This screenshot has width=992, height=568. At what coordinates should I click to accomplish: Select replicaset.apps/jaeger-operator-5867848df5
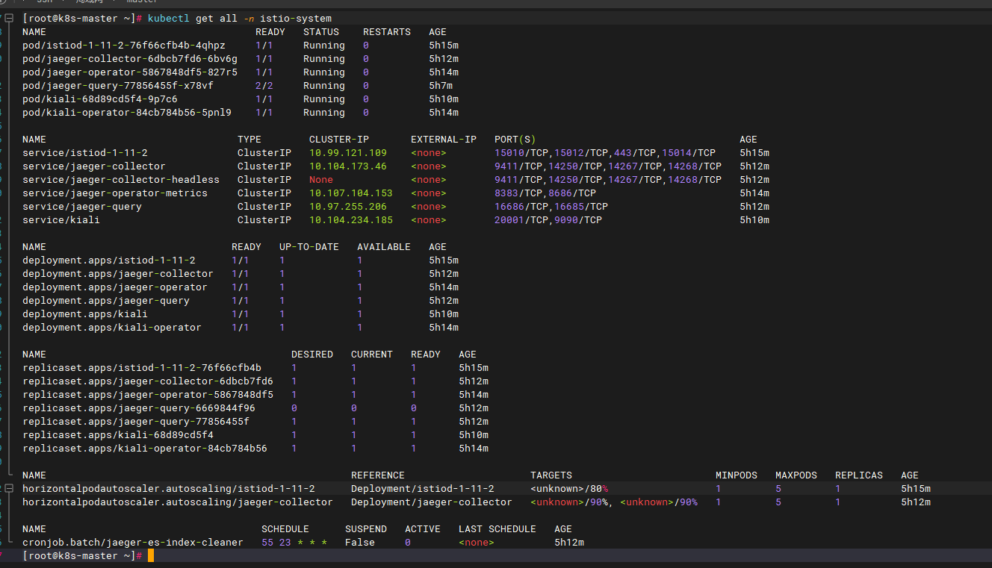(148, 394)
